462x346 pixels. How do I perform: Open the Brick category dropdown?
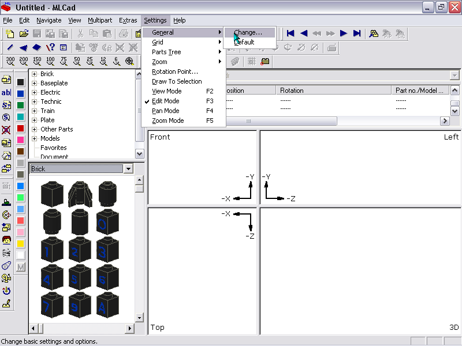pos(128,169)
